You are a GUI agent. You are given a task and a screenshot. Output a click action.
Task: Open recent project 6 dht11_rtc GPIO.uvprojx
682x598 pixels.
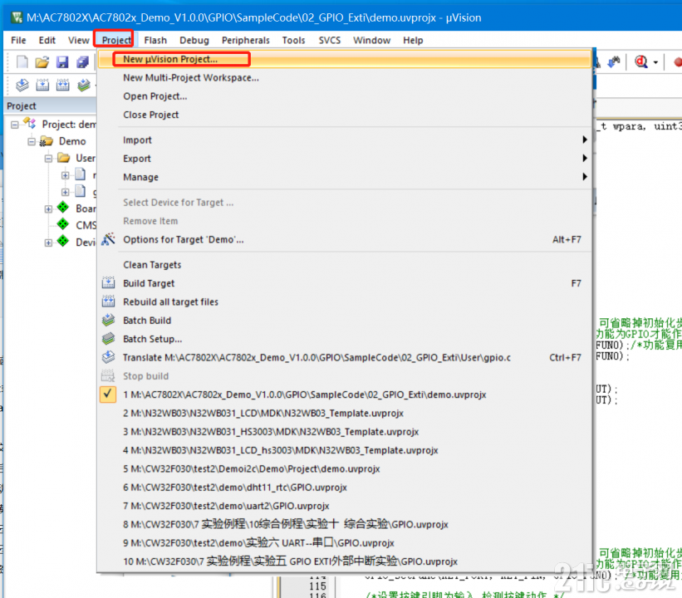[x=345, y=488]
